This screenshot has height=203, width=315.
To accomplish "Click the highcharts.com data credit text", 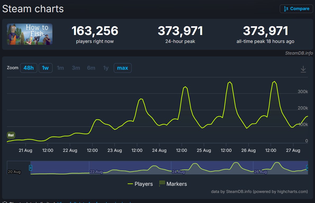I will (259, 192).
